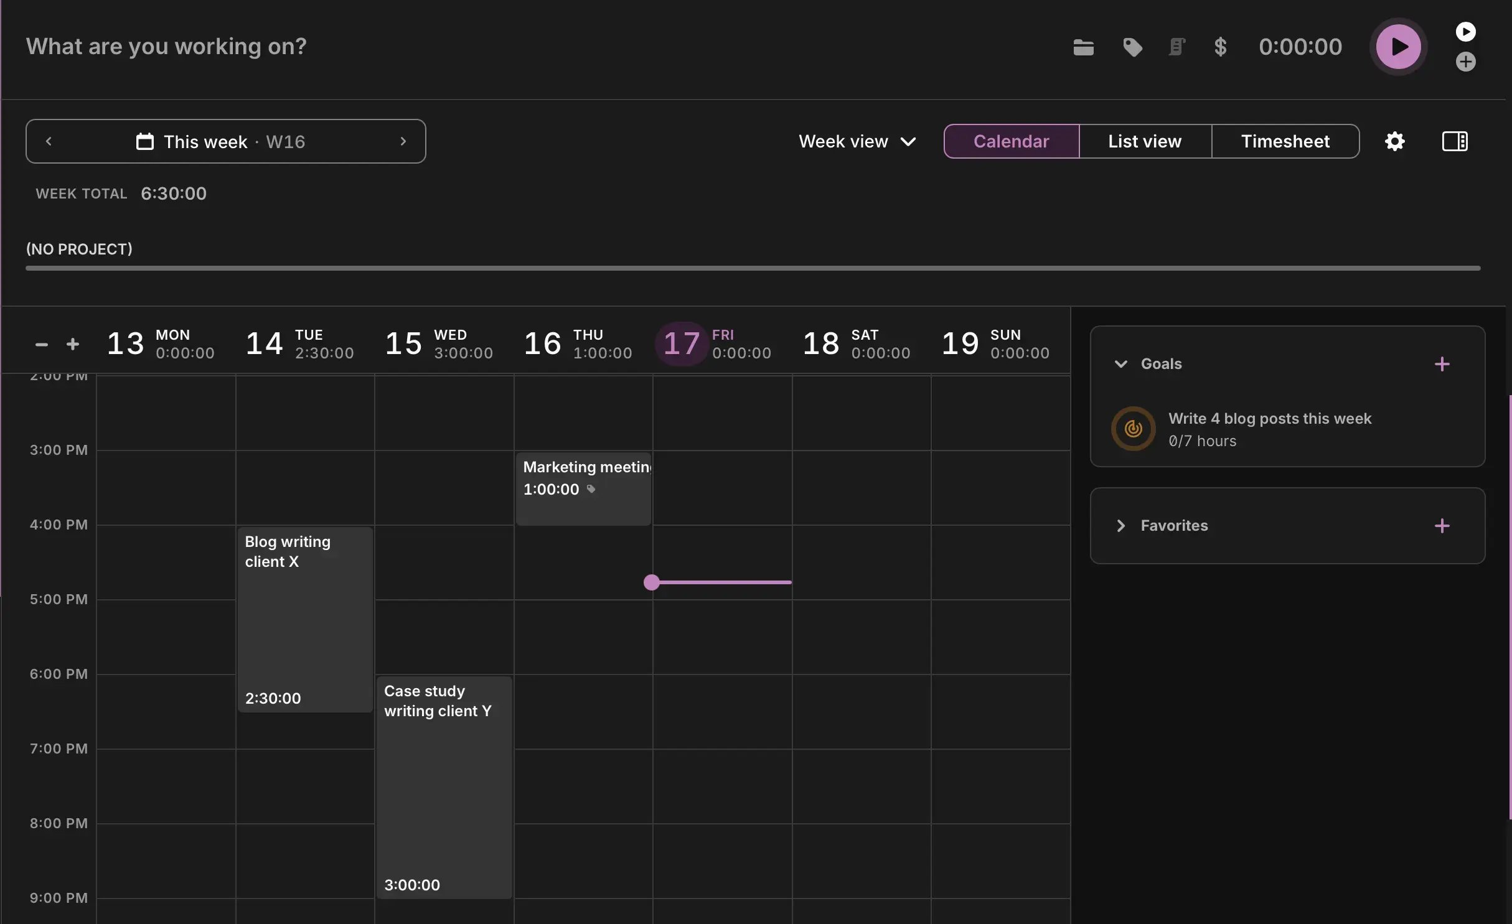This screenshot has width=1512, height=924.
Task: Zoom in calendar with plus icon
Action: tap(73, 344)
